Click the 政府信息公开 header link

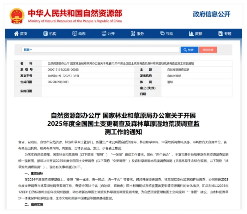(x=211, y=14)
